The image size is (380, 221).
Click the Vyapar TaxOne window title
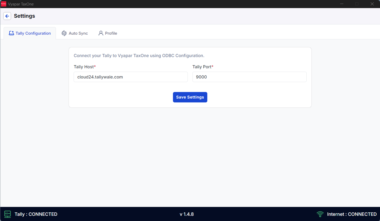click(21, 4)
